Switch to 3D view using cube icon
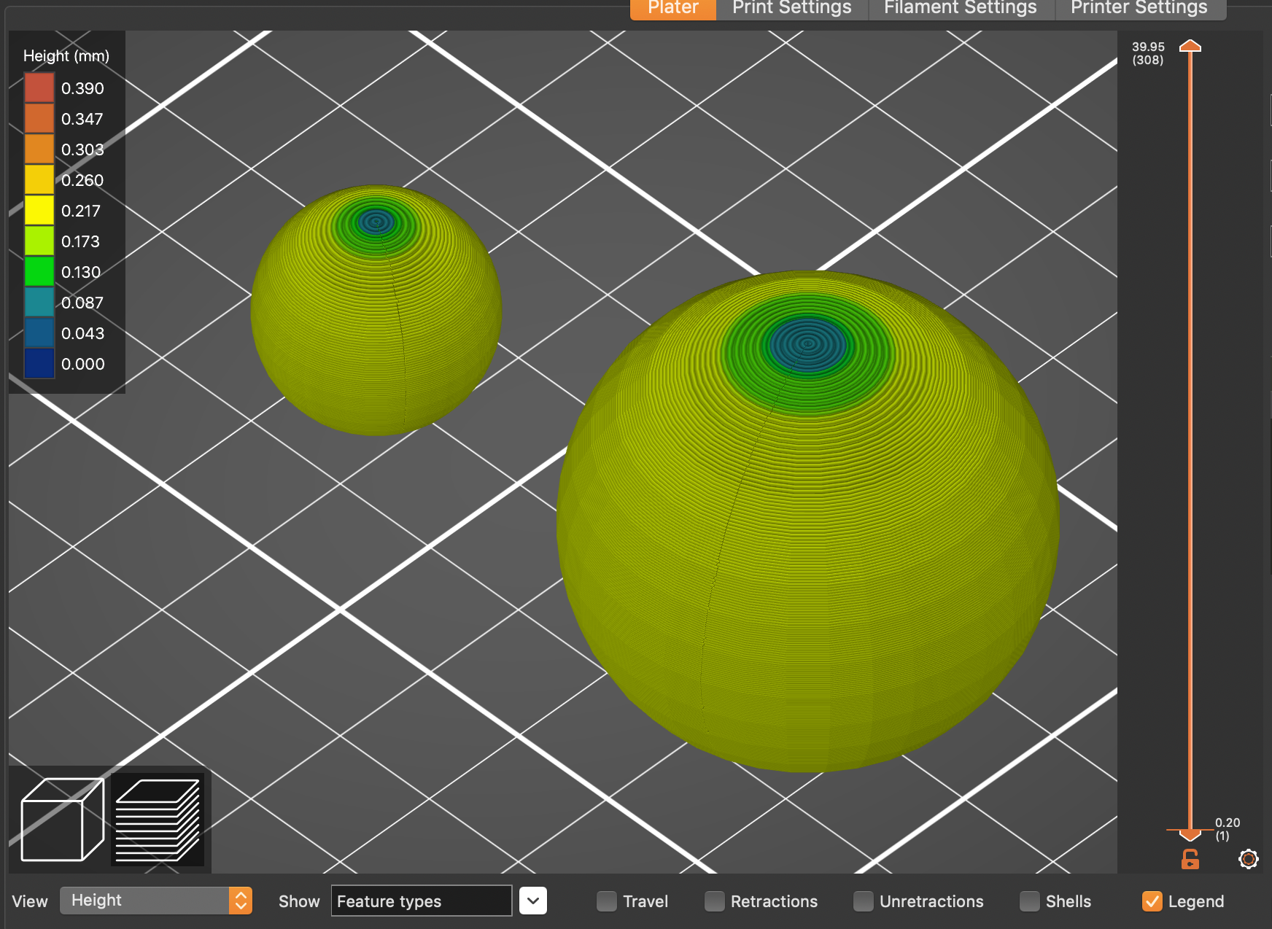This screenshot has width=1272, height=929. pos(62,818)
